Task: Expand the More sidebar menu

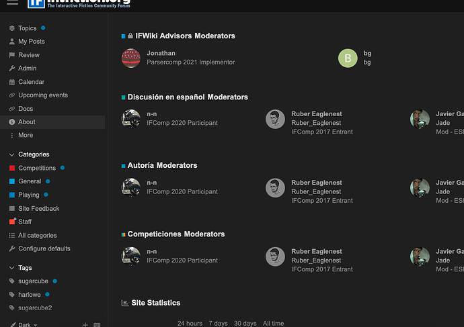Action: coord(26,135)
